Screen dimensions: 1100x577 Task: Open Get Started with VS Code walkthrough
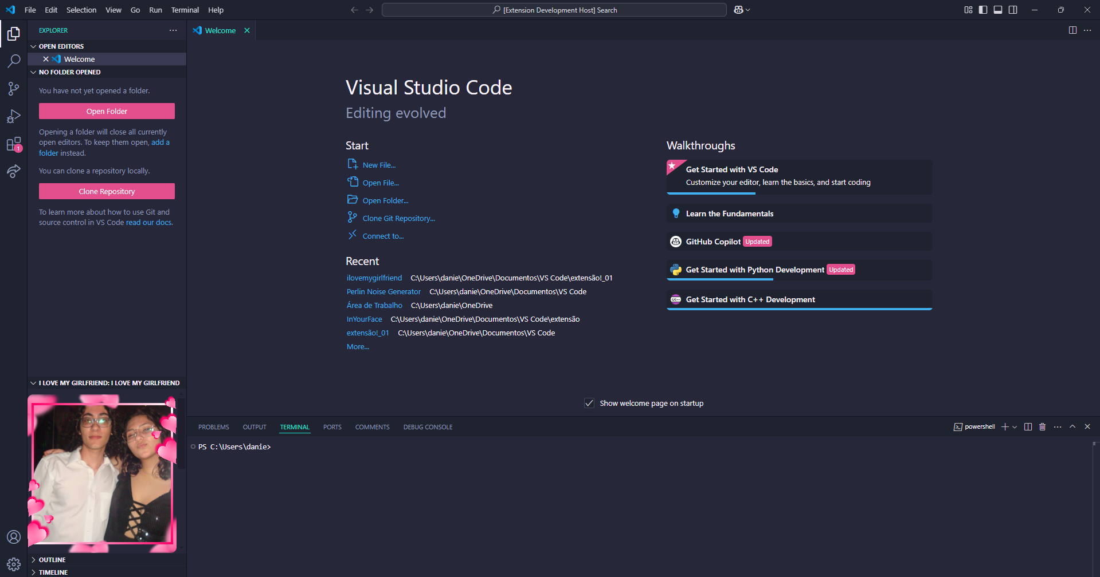point(799,176)
